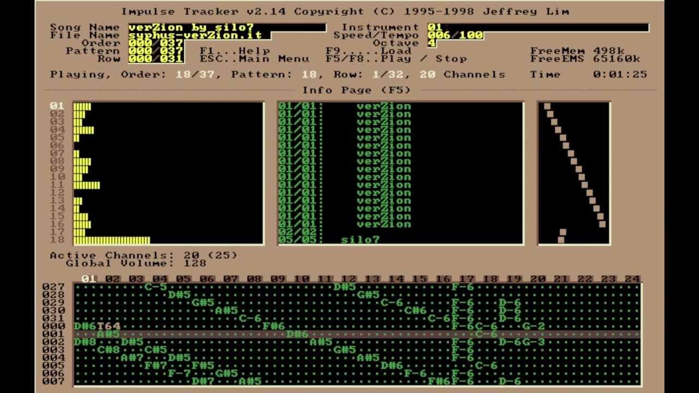Click row number 007 in pattern view
Image resolution: width=699 pixels, height=393 pixels.
54,382
